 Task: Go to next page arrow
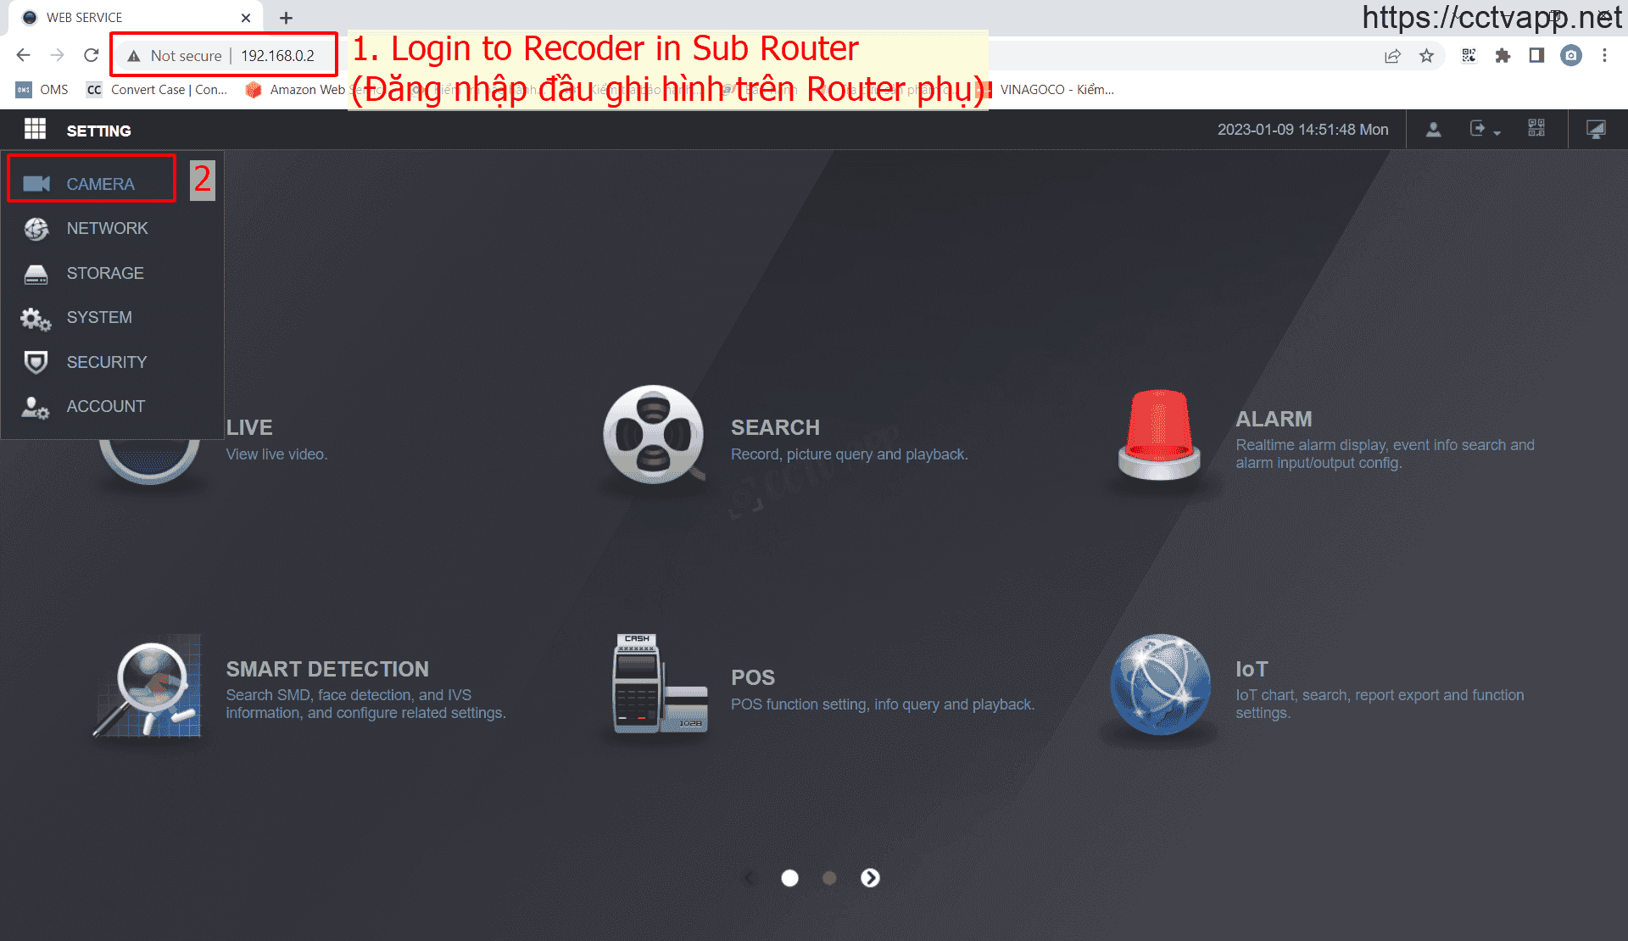click(x=870, y=878)
